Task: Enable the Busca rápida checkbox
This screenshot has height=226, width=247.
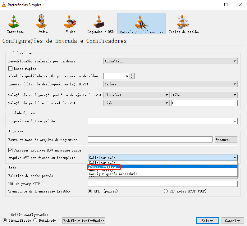Action: click(10, 69)
